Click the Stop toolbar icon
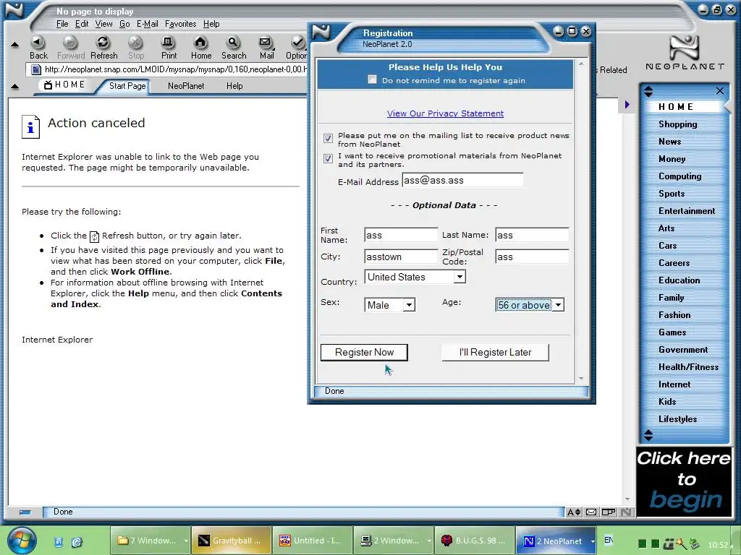Screen dimensions: 741x555 135,43
